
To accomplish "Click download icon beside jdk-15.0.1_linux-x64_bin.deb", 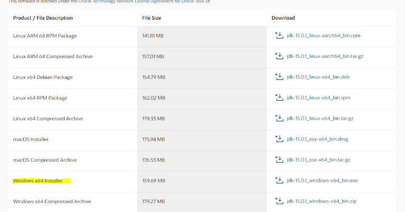I will [279, 77].
